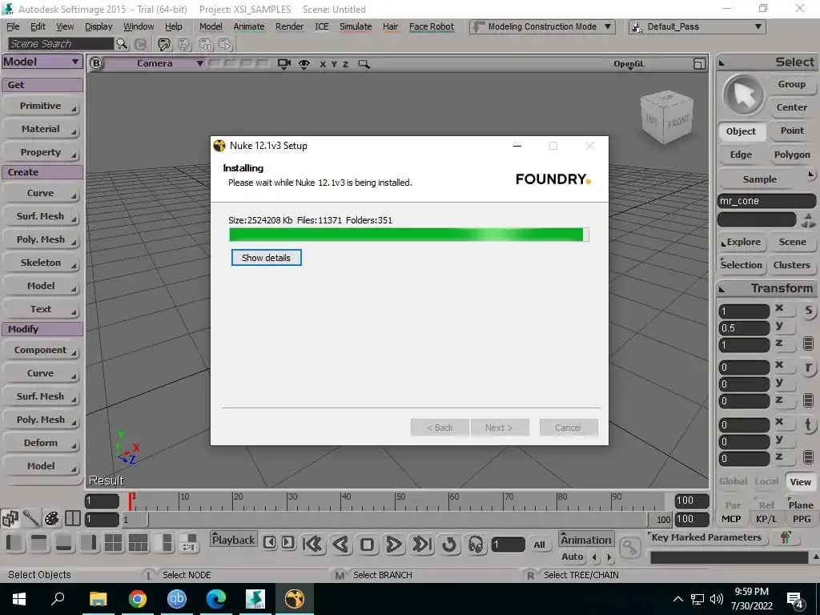820x615 pixels.
Task: Click the scene search magnifier icon
Action: click(x=122, y=44)
